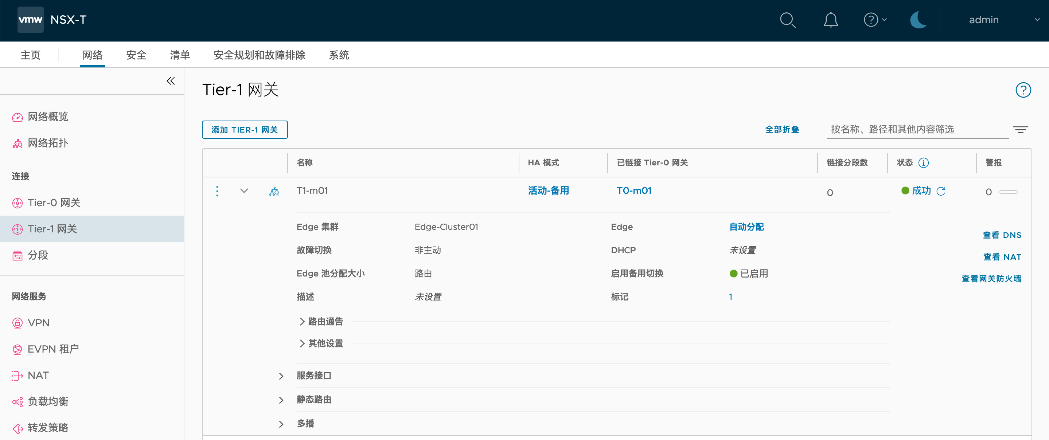Click the Tier-0 网关 sidebar icon
This screenshot has width=1049, height=440.
17,203
